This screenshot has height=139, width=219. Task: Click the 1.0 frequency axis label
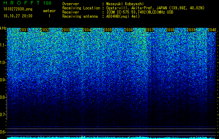pos(3,63)
